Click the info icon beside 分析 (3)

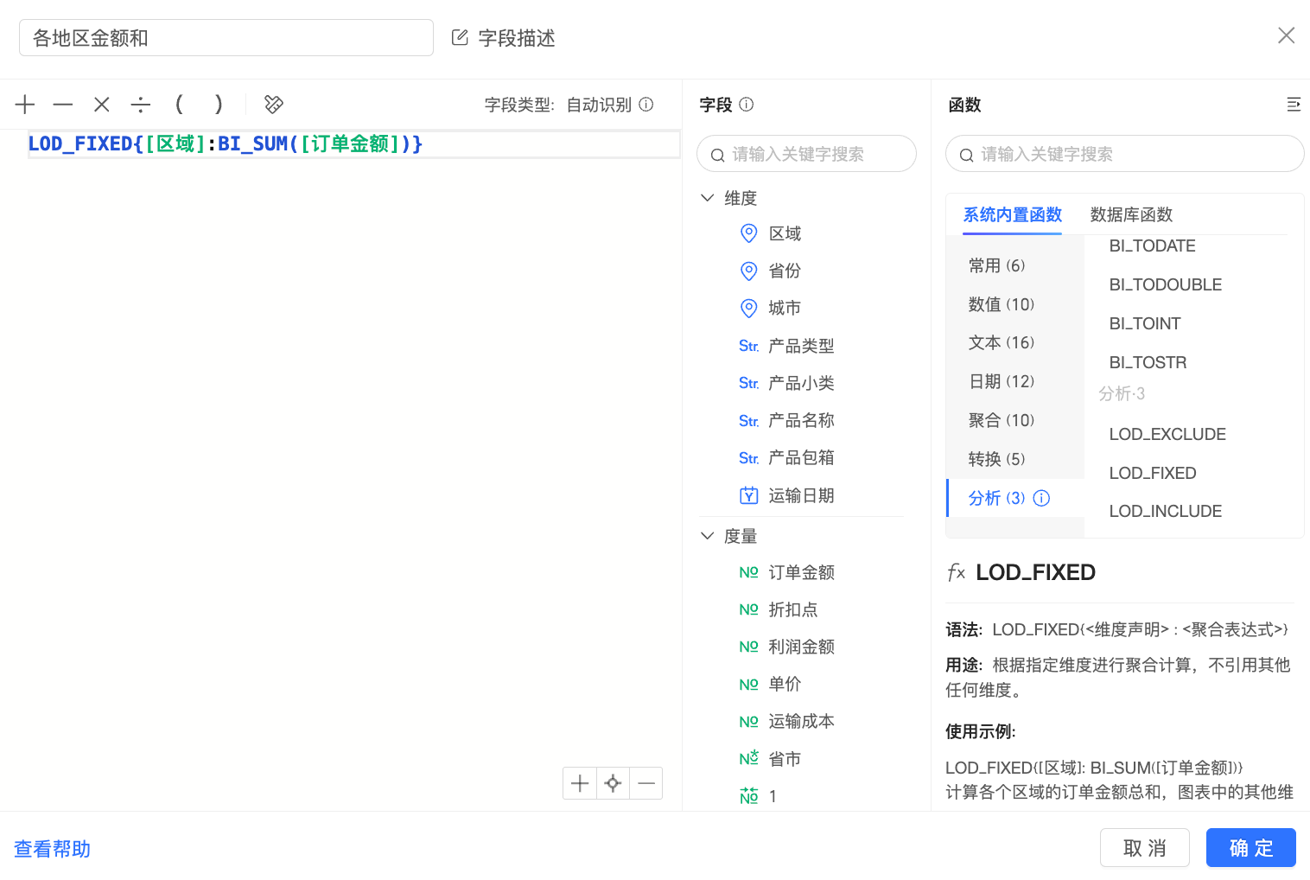point(1041,498)
